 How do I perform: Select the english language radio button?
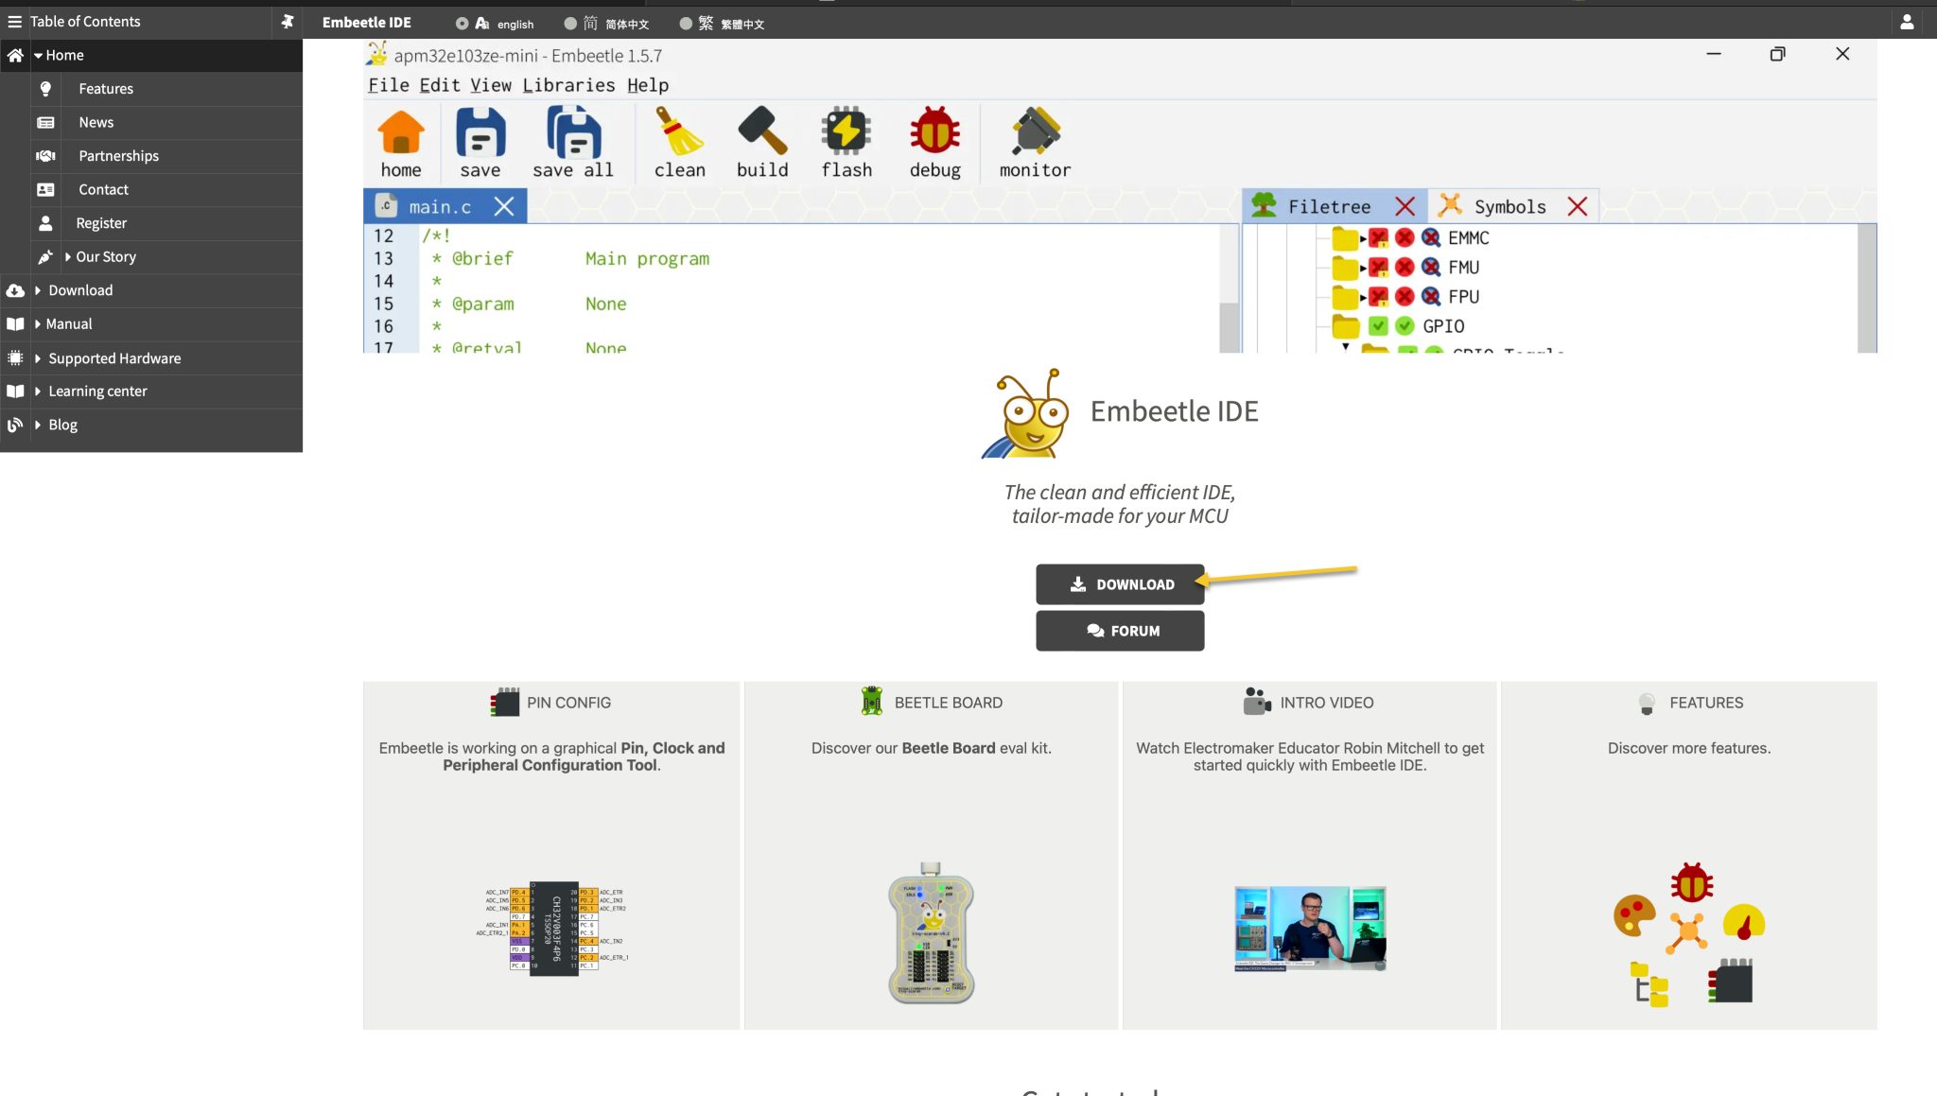coord(462,24)
